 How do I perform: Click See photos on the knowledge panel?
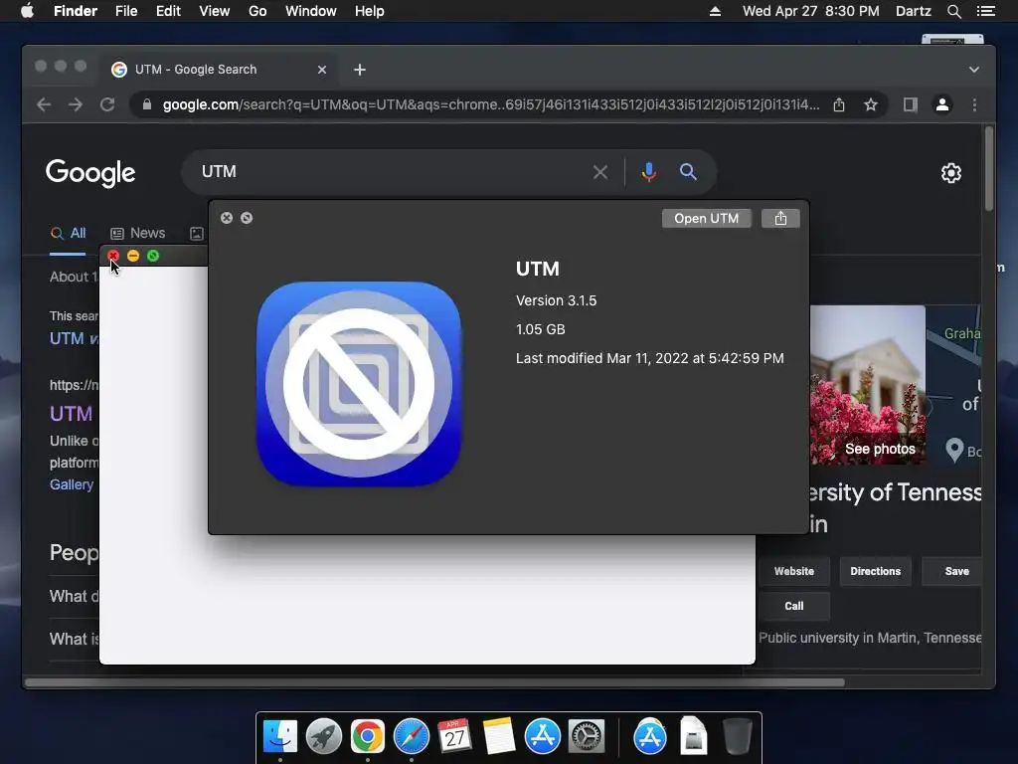[x=880, y=449]
